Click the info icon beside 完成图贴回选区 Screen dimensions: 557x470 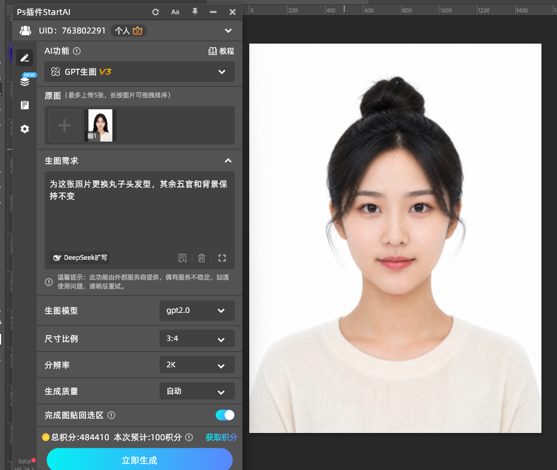tap(111, 415)
